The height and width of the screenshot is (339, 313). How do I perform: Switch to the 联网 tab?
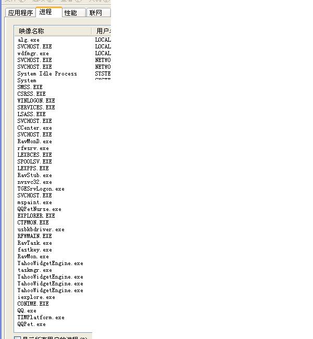click(98, 12)
